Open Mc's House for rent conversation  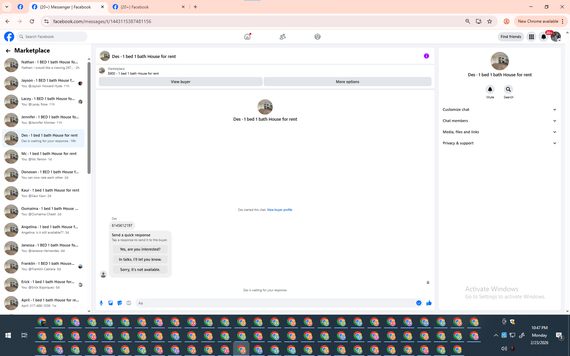(43, 156)
